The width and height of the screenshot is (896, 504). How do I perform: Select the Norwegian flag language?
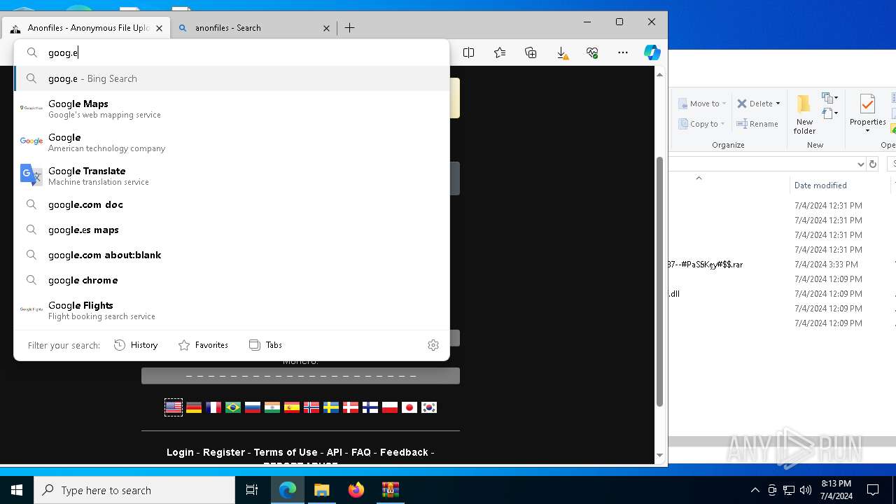311,407
